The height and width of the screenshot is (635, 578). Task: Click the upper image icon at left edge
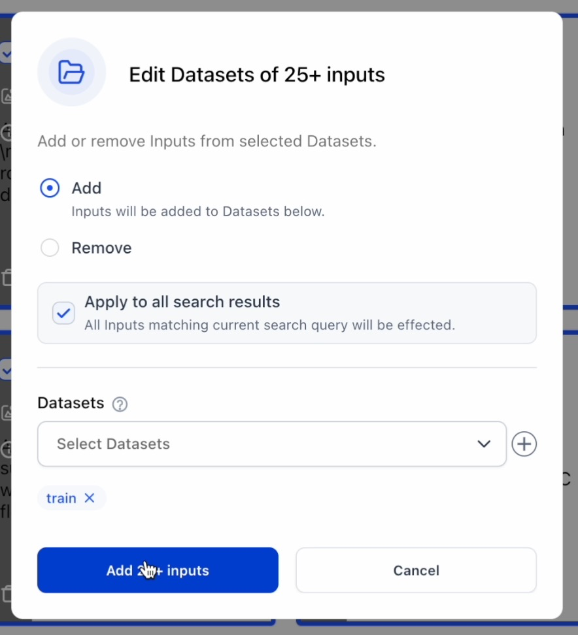tap(7, 96)
